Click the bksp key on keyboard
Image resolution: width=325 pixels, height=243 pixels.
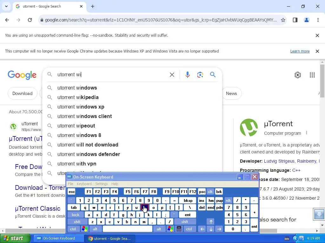188,200
